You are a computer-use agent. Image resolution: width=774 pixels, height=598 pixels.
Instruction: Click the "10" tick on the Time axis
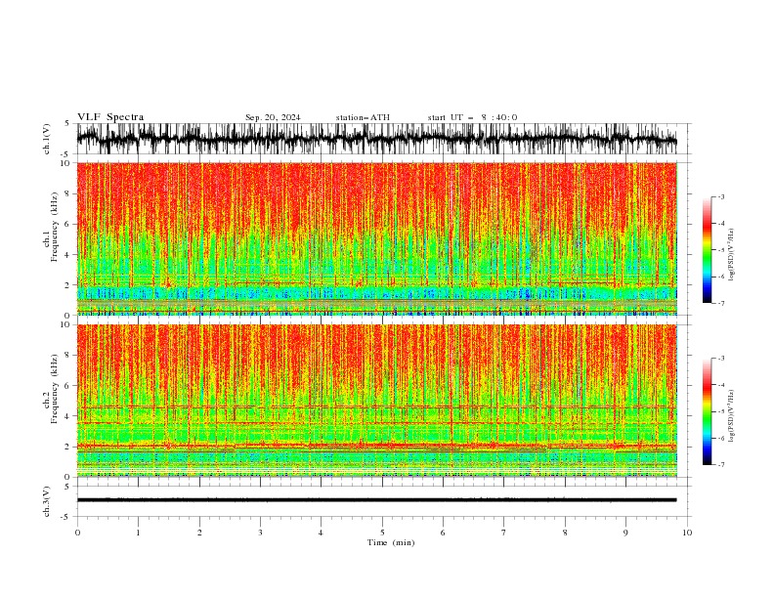tap(687, 533)
